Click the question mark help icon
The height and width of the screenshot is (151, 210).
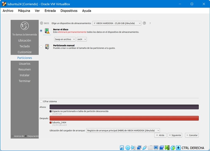(x=150, y=23)
